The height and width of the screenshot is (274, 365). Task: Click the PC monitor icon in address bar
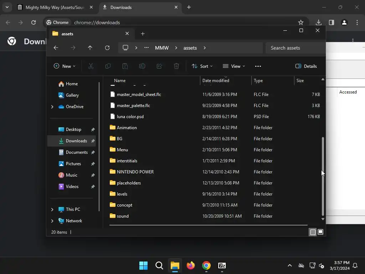coord(125,48)
